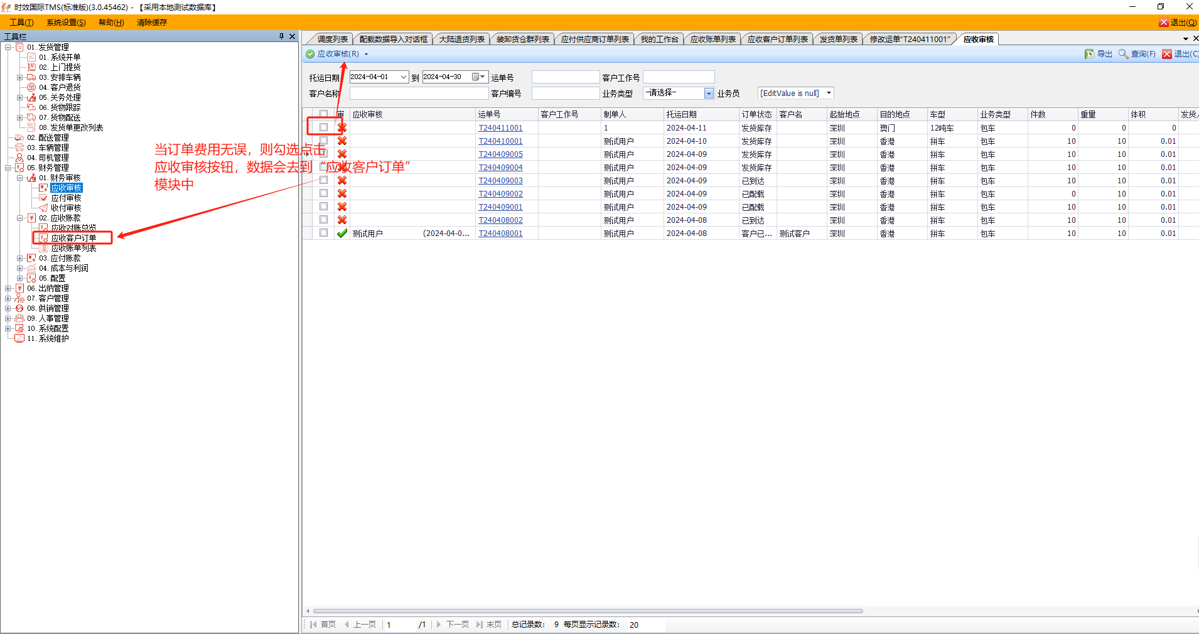Image resolution: width=1199 pixels, height=634 pixels.
Task: Open waybill link T240409005
Action: tap(500, 154)
